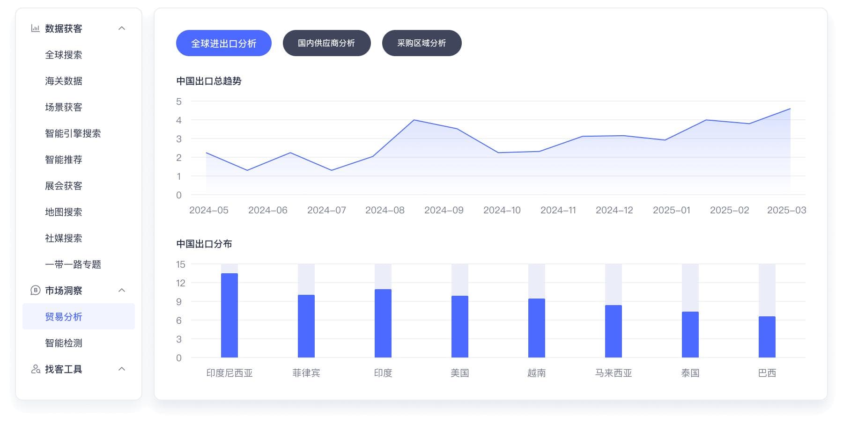This screenshot has width=843, height=423.
Task: Open 社媒搜索 in the sidebar
Action: click(64, 238)
